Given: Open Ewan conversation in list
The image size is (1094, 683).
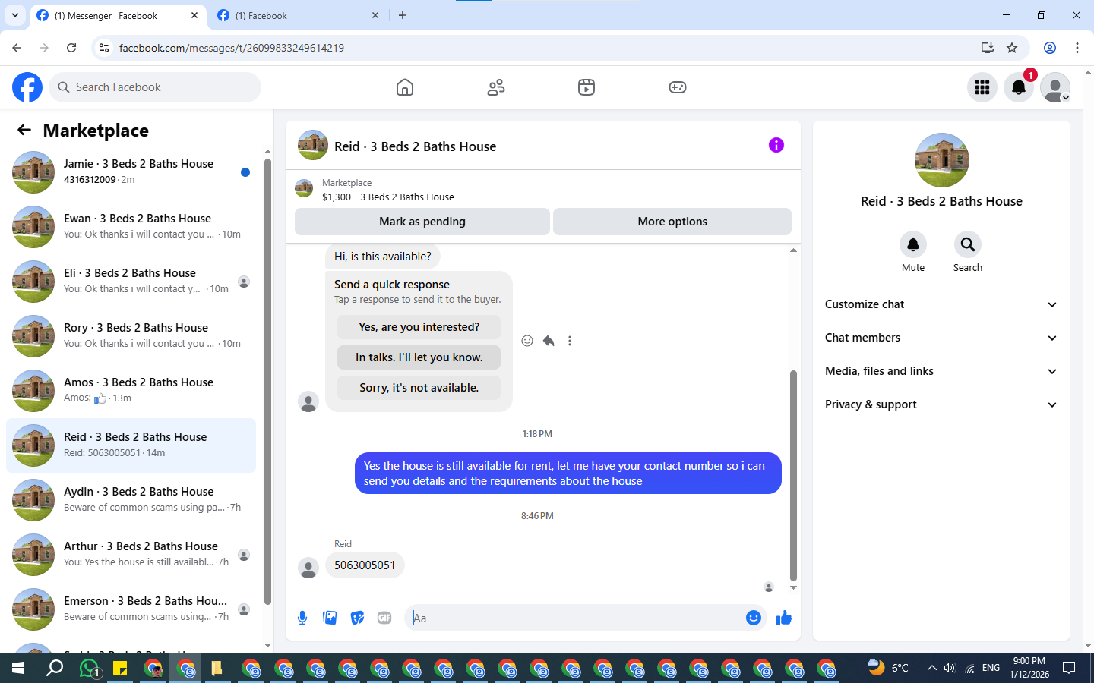Looking at the screenshot, I should (x=131, y=227).
